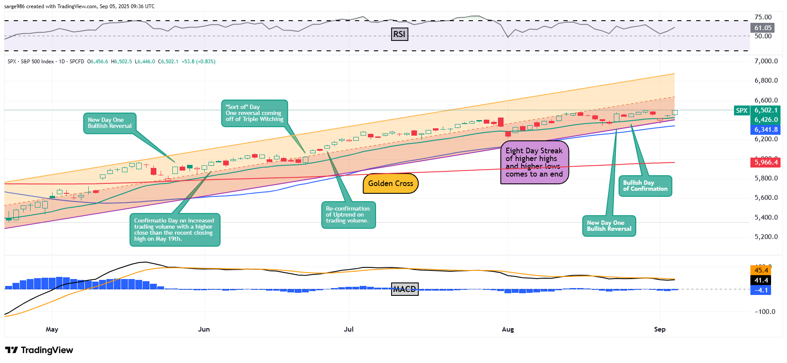The height and width of the screenshot is (363, 787).
Task: Select the purple Eight Day Streak note
Action: click(x=534, y=162)
